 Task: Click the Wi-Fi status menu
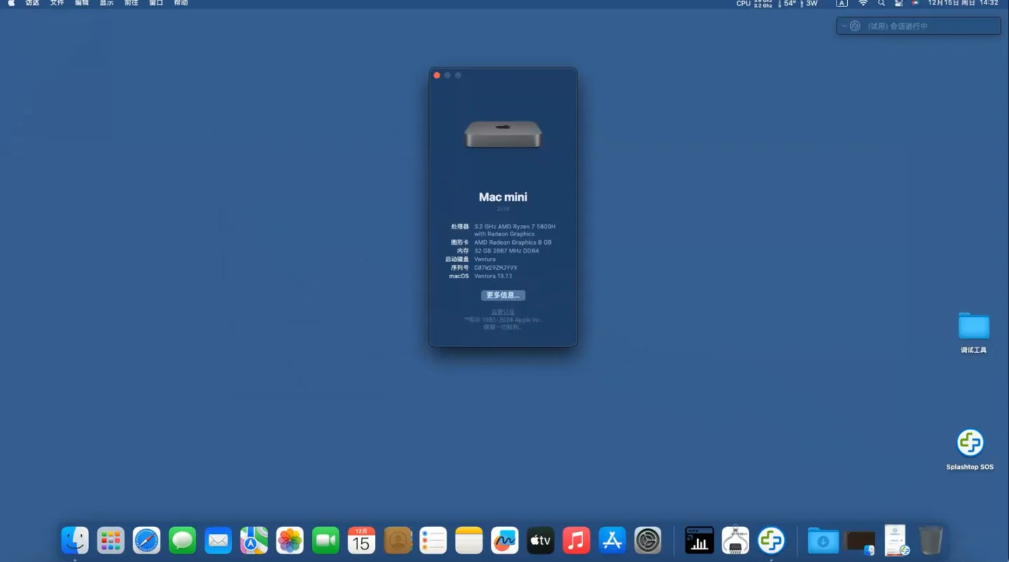click(863, 4)
